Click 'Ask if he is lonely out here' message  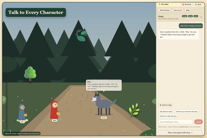191,26
